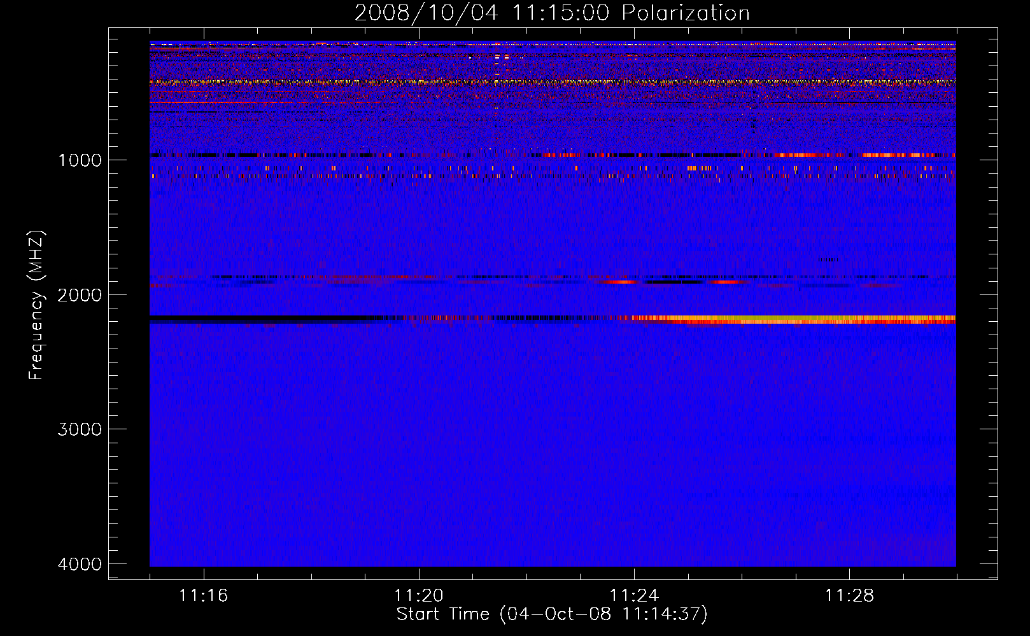The height and width of the screenshot is (636, 1030).
Task: Click the 3000 frequency tick label
Action: pos(80,429)
